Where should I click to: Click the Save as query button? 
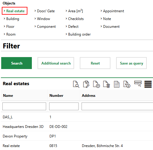[131, 63]
